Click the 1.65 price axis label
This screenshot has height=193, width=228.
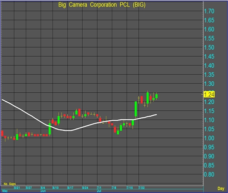209,20
